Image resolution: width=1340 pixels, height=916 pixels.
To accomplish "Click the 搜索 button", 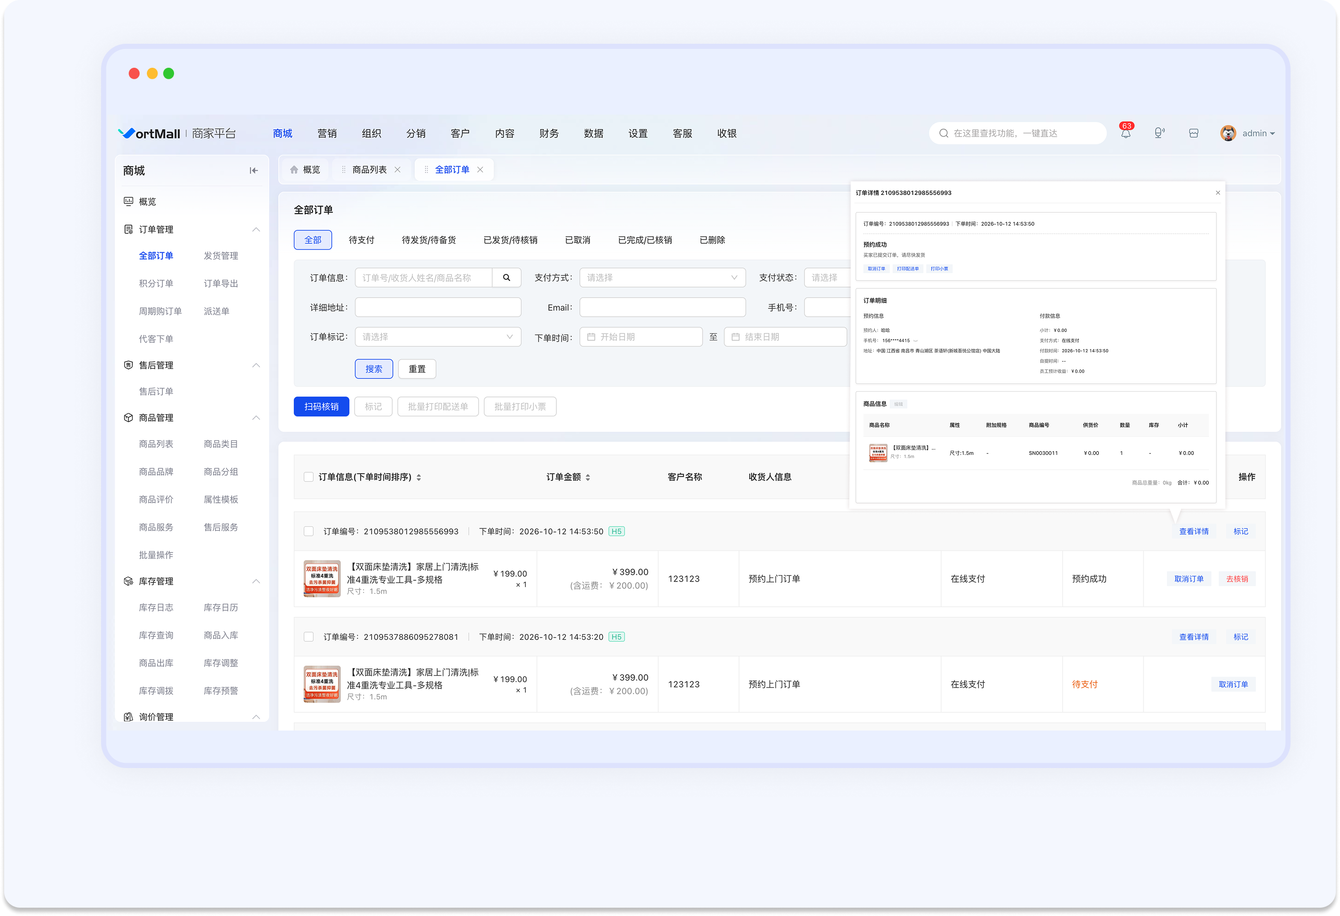I will 374,369.
